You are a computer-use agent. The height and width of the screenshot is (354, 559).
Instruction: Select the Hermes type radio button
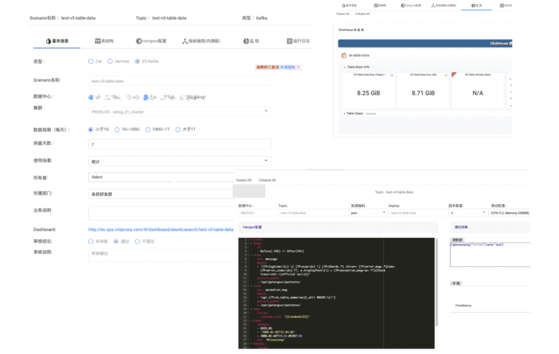tap(110, 61)
